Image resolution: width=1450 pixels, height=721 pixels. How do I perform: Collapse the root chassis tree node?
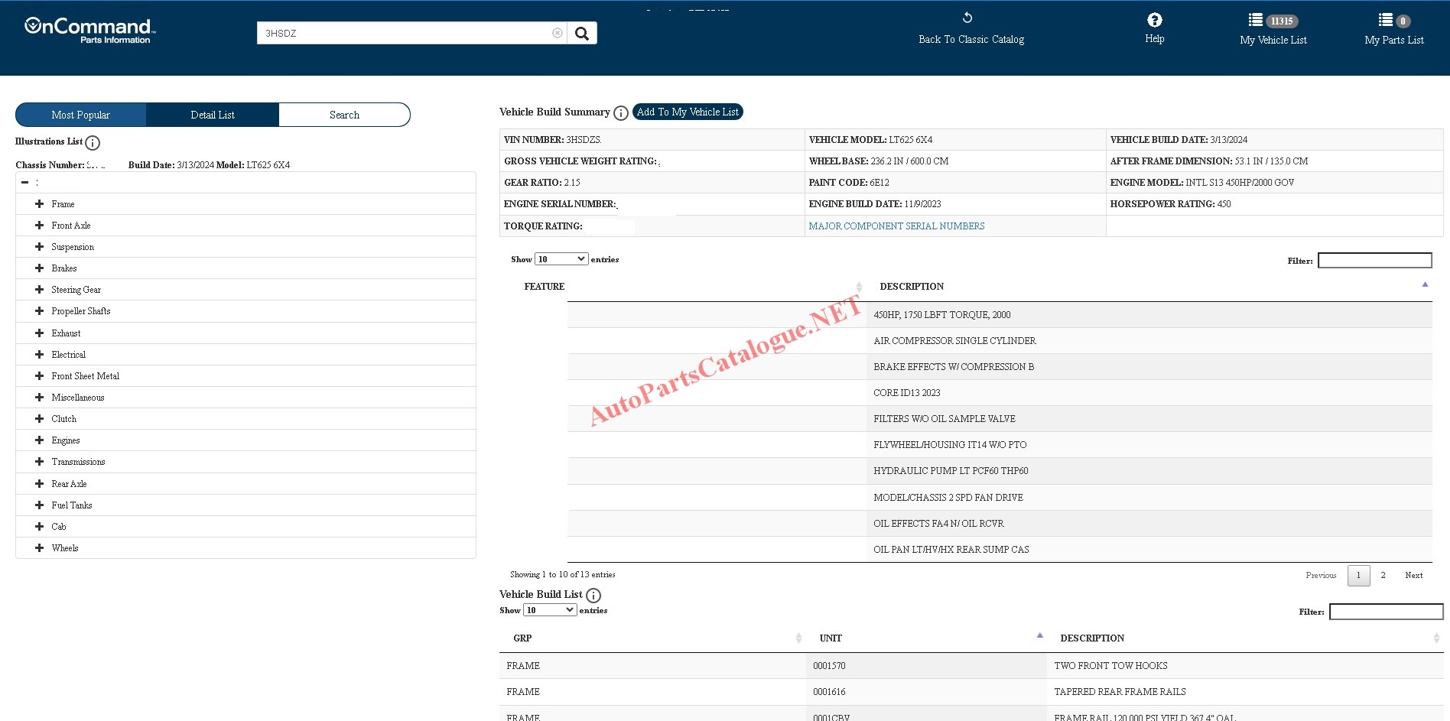pyautogui.click(x=25, y=183)
